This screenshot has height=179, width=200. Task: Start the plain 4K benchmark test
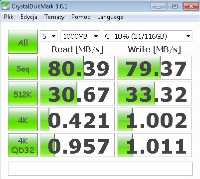click(x=23, y=119)
